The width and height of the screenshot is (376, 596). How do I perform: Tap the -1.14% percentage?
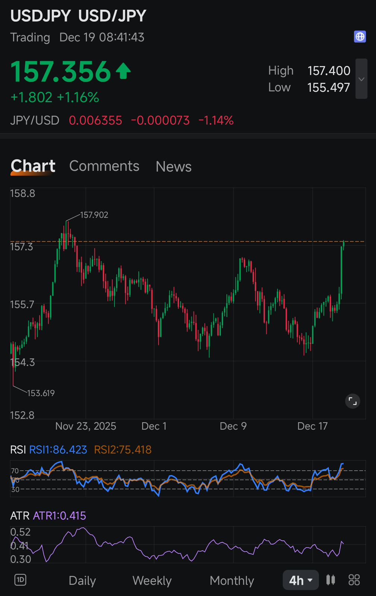(x=216, y=120)
